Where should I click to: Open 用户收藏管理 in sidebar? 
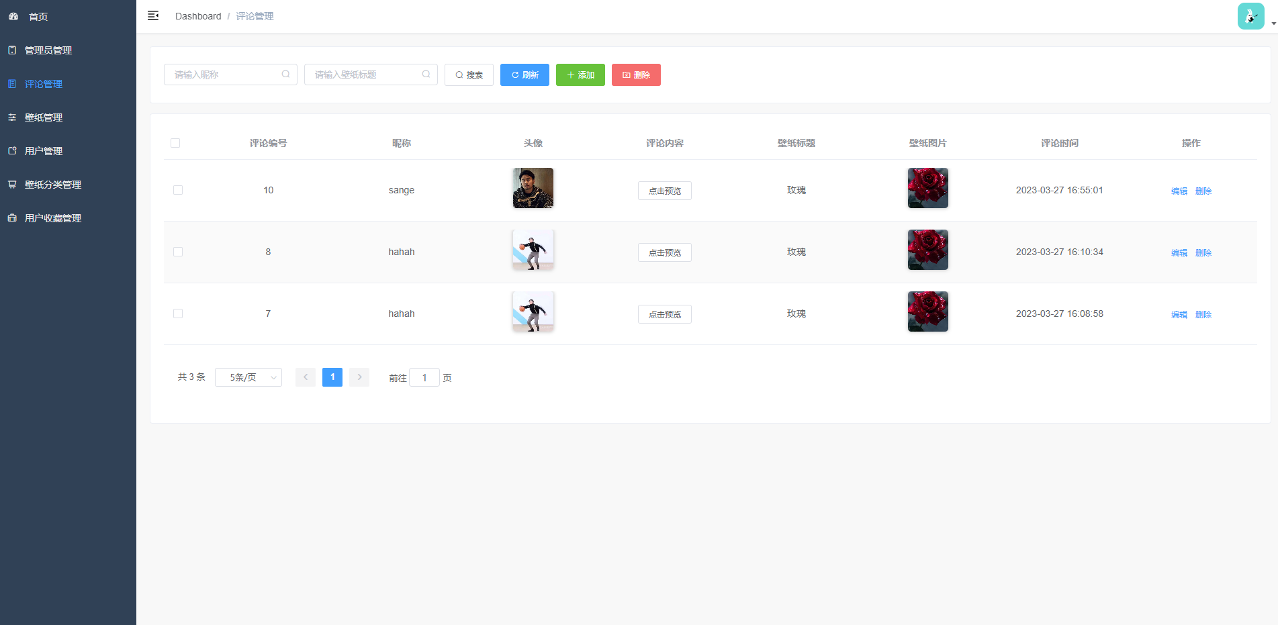click(53, 218)
